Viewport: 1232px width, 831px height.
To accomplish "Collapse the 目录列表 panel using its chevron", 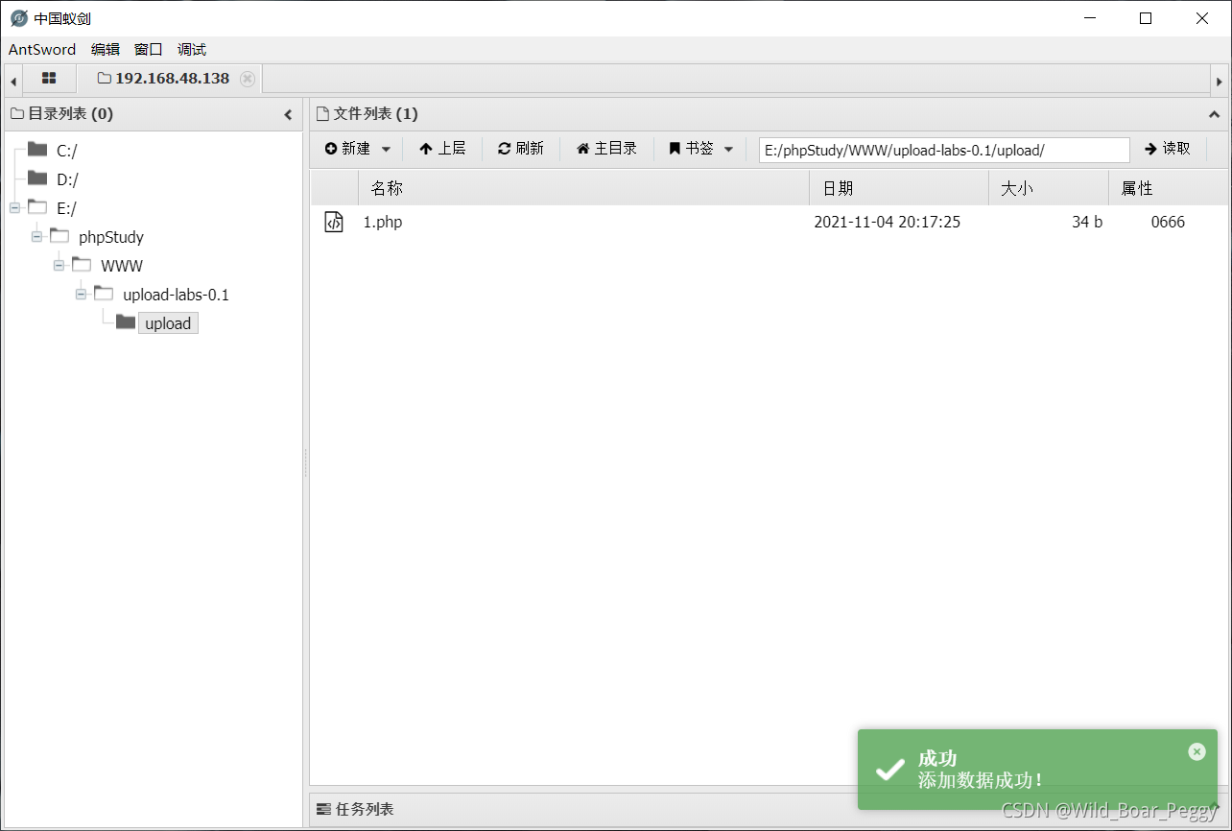I will pyautogui.click(x=288, y=113).
